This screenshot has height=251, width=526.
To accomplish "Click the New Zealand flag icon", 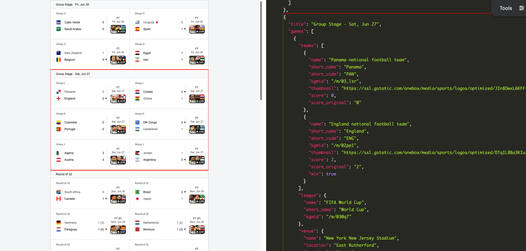I will click(59, 53).
